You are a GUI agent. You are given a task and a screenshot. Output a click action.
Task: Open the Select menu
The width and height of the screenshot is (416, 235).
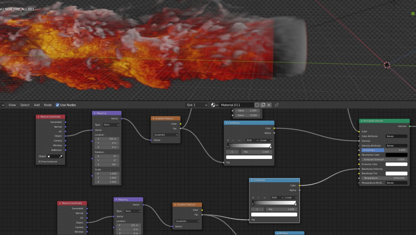click(25, 105)
